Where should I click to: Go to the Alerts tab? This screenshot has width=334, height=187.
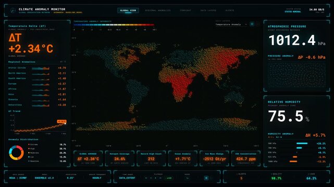tap(230, 10)
